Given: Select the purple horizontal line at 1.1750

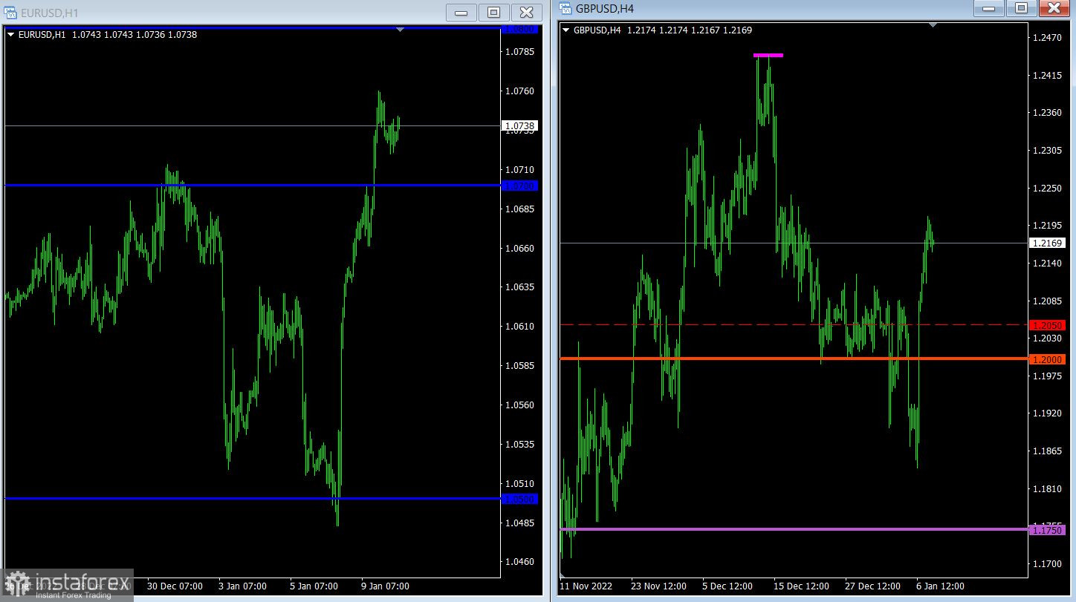Looking at the screenshot, I should (x=794, y=529).
